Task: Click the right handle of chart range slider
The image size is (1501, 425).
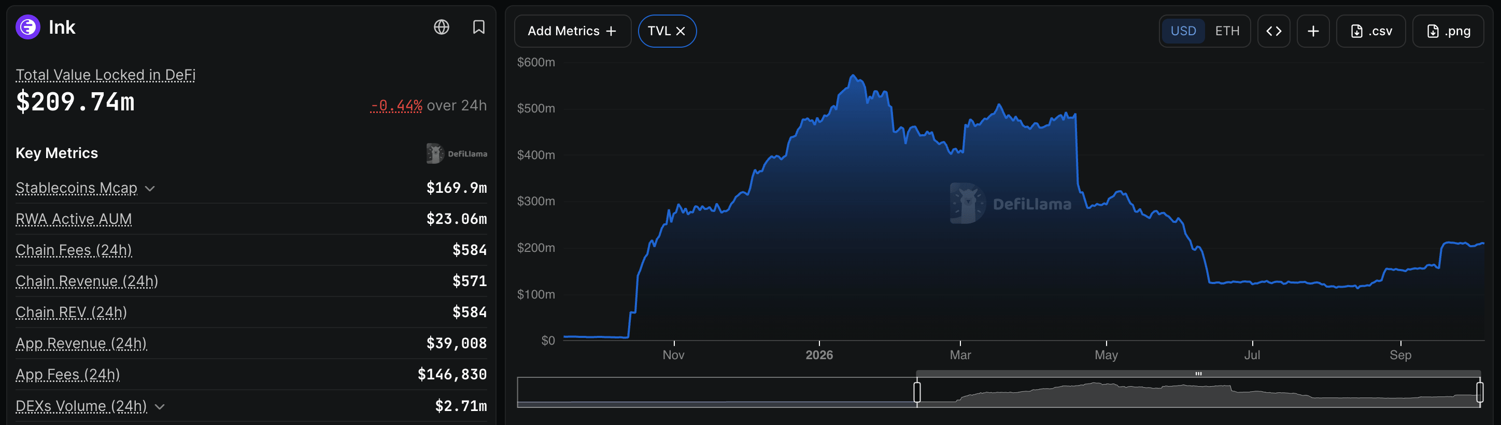Action: 1479,392
